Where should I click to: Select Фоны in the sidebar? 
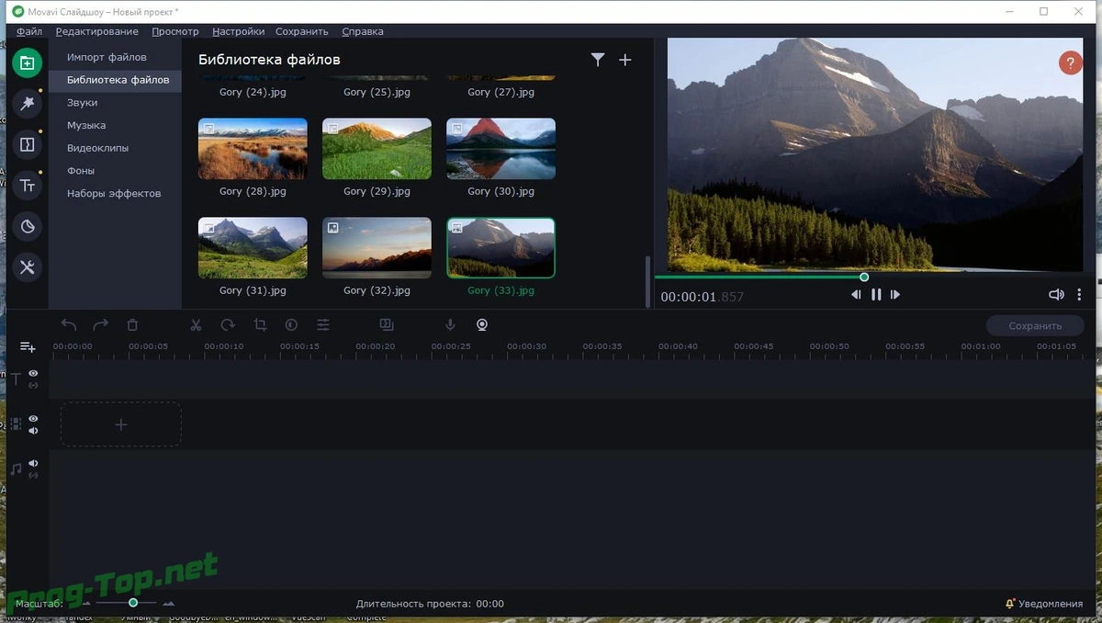81,171
